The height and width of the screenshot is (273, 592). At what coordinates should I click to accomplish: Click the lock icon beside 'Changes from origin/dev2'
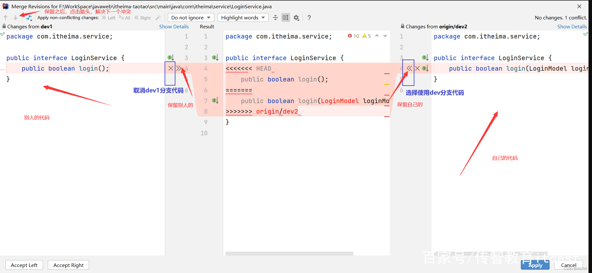[x=403, y=26]
